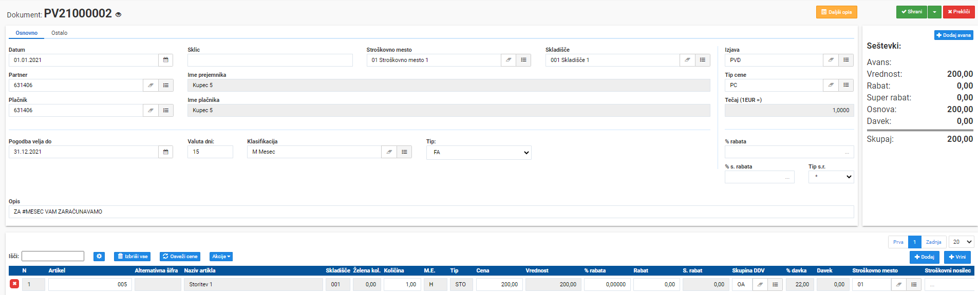The image size is (978, 295).
Task: Open the Daljši opis button
Action: [x=837, y=12]
